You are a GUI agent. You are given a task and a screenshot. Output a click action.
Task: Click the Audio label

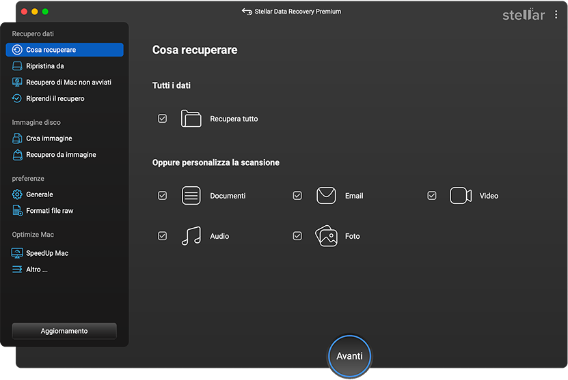219,236
